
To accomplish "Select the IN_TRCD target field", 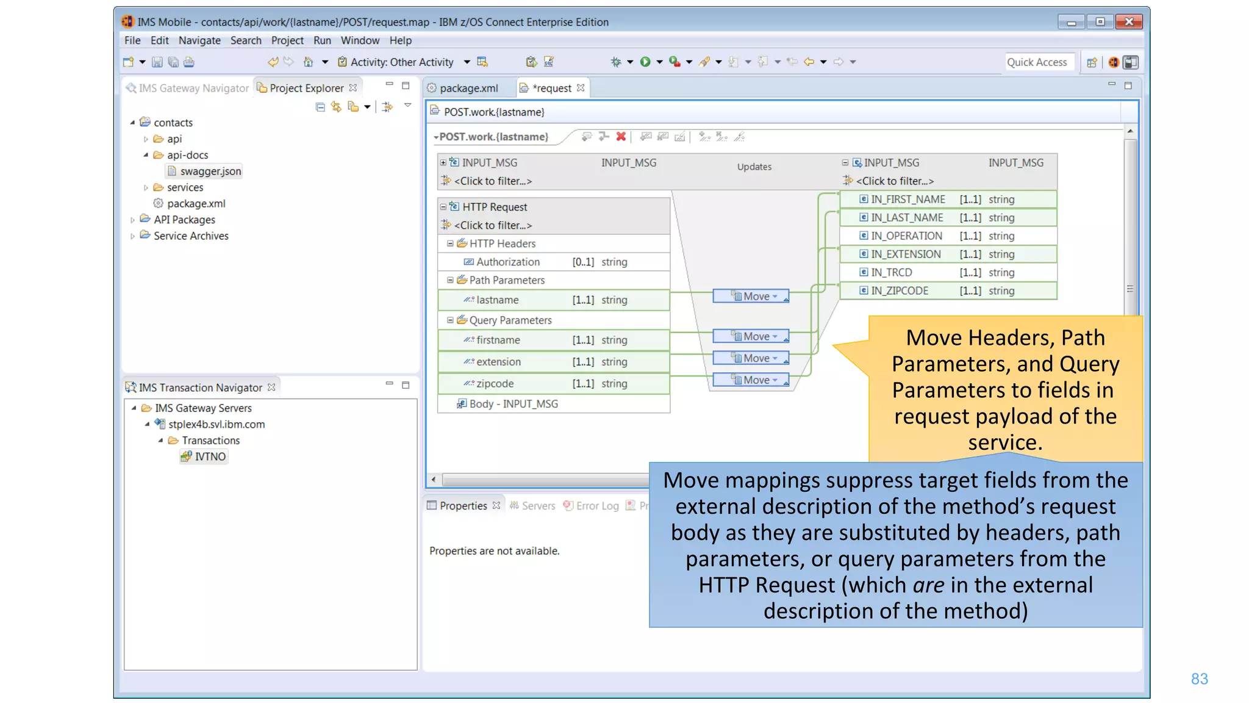I will point(948,272).
